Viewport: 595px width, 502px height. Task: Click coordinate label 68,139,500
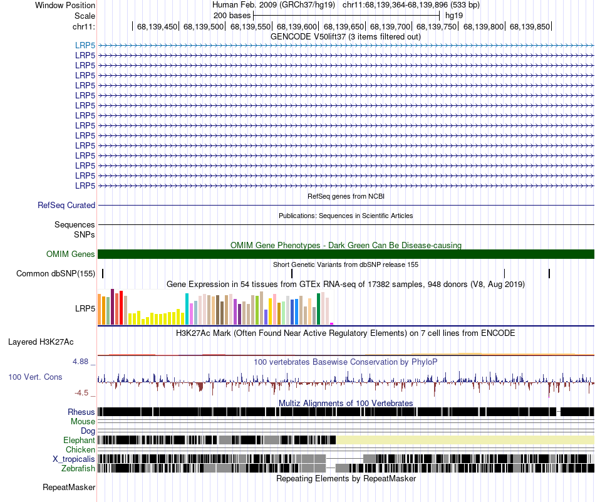[x=204, y=26]
